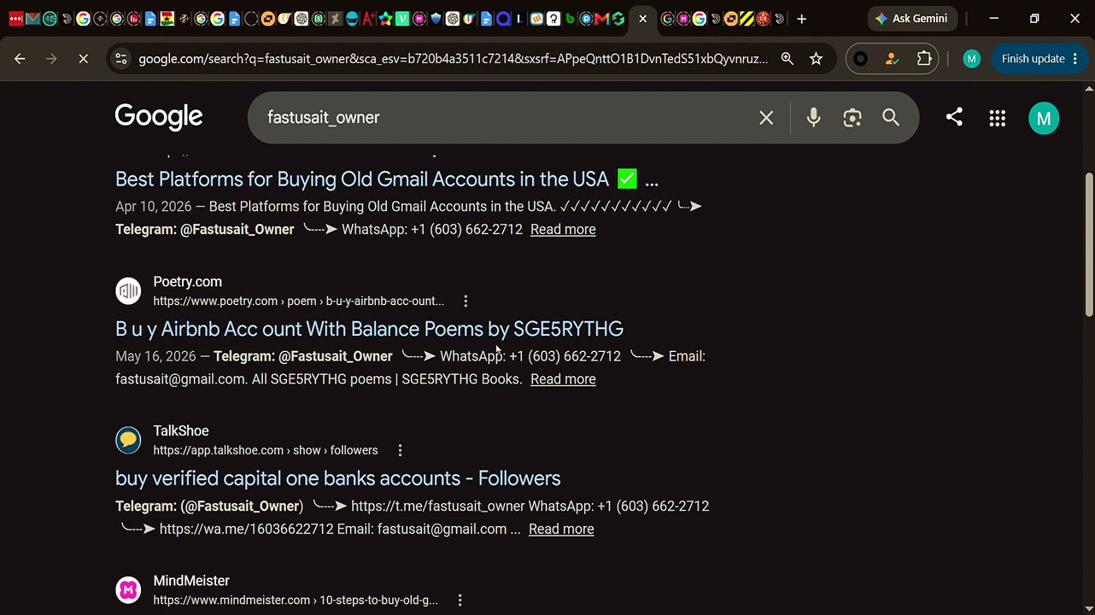Share the search results
This screenshot has height=615, width=1095.
(954, 117)
